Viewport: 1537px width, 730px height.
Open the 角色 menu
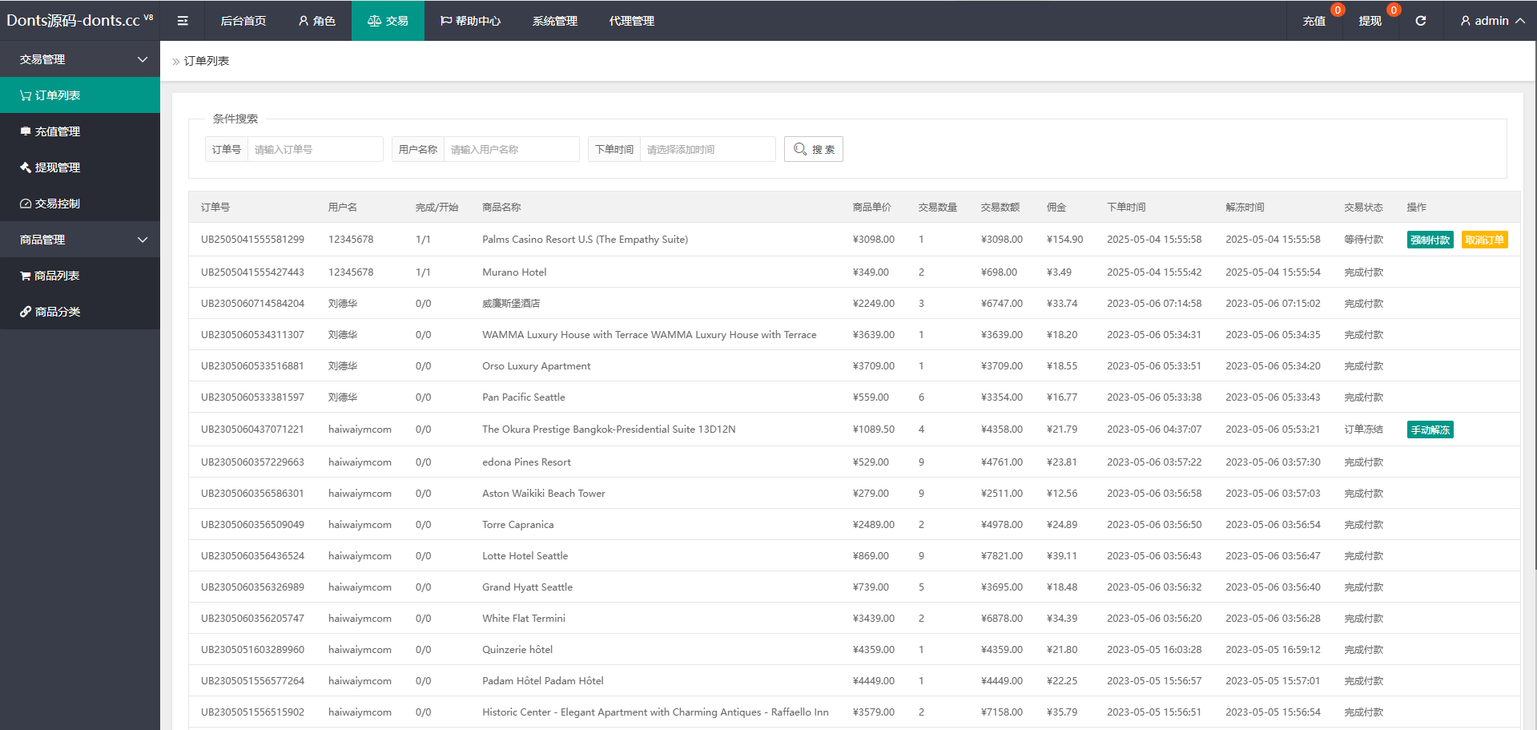point(316,21)
